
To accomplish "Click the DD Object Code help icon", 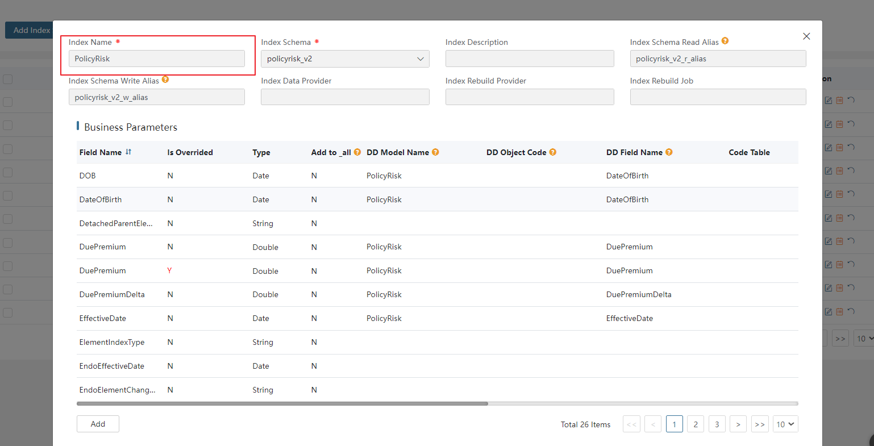I will pos(553,152).
